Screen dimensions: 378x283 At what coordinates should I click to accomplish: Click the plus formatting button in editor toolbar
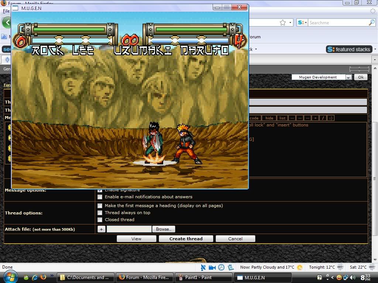[x=315, y=118]
